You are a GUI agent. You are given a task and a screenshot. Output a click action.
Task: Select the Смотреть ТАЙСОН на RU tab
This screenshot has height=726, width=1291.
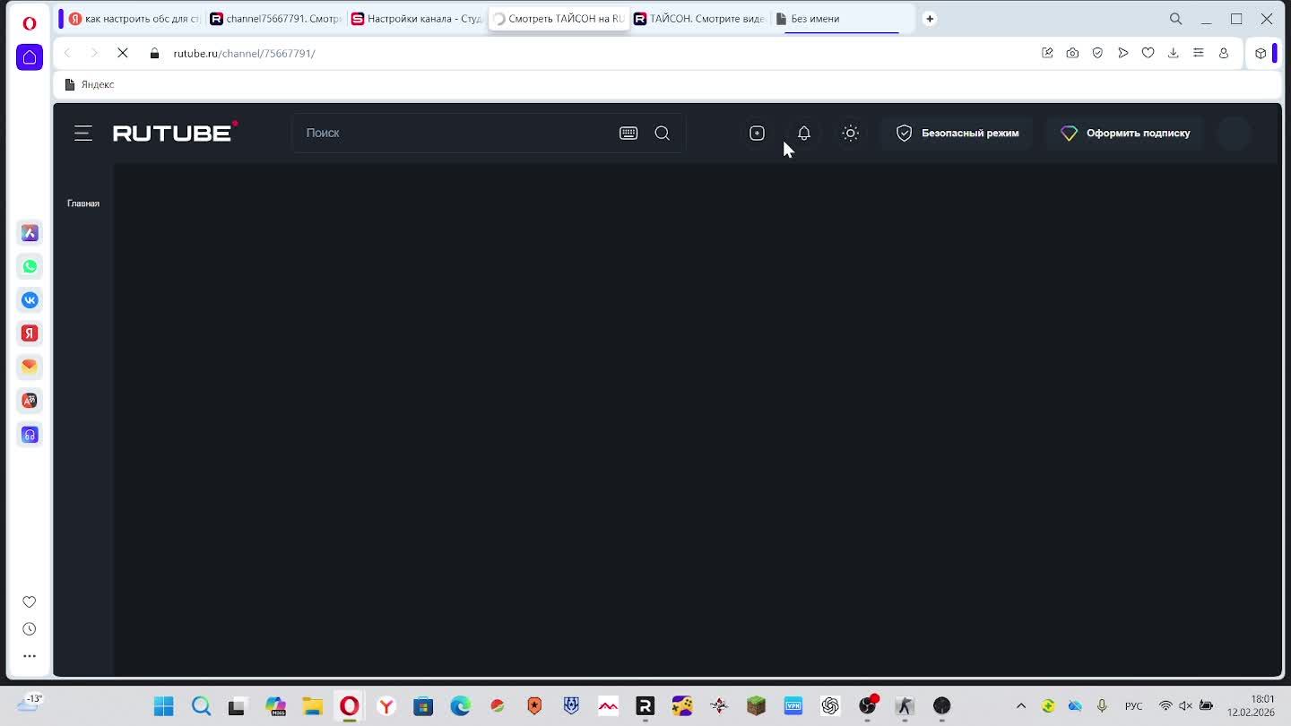pos(559,18)
